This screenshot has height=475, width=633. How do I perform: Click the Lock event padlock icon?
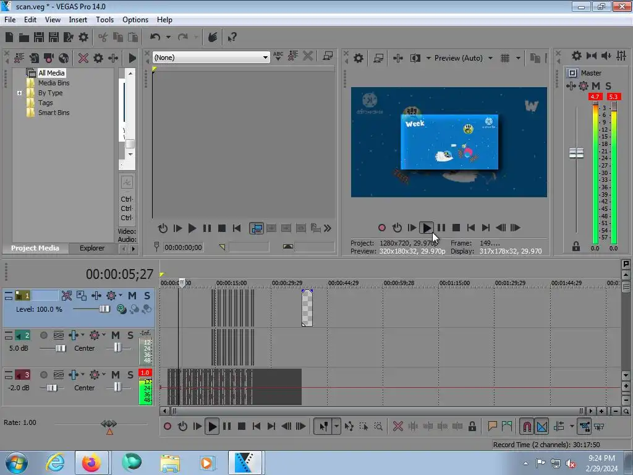[472, 426]
